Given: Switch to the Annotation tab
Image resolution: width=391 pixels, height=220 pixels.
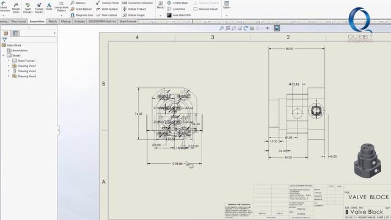Looking at the screenshot, I should coord(37,21).
